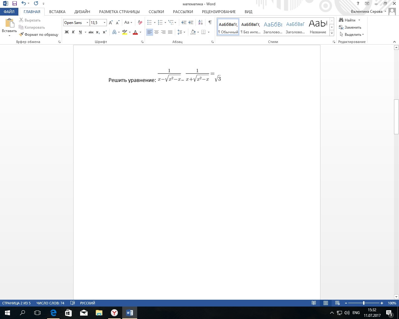This screenshot has width=399, height=319.
Task: Open the Open Sans font name dropdown
Action: 87,23
